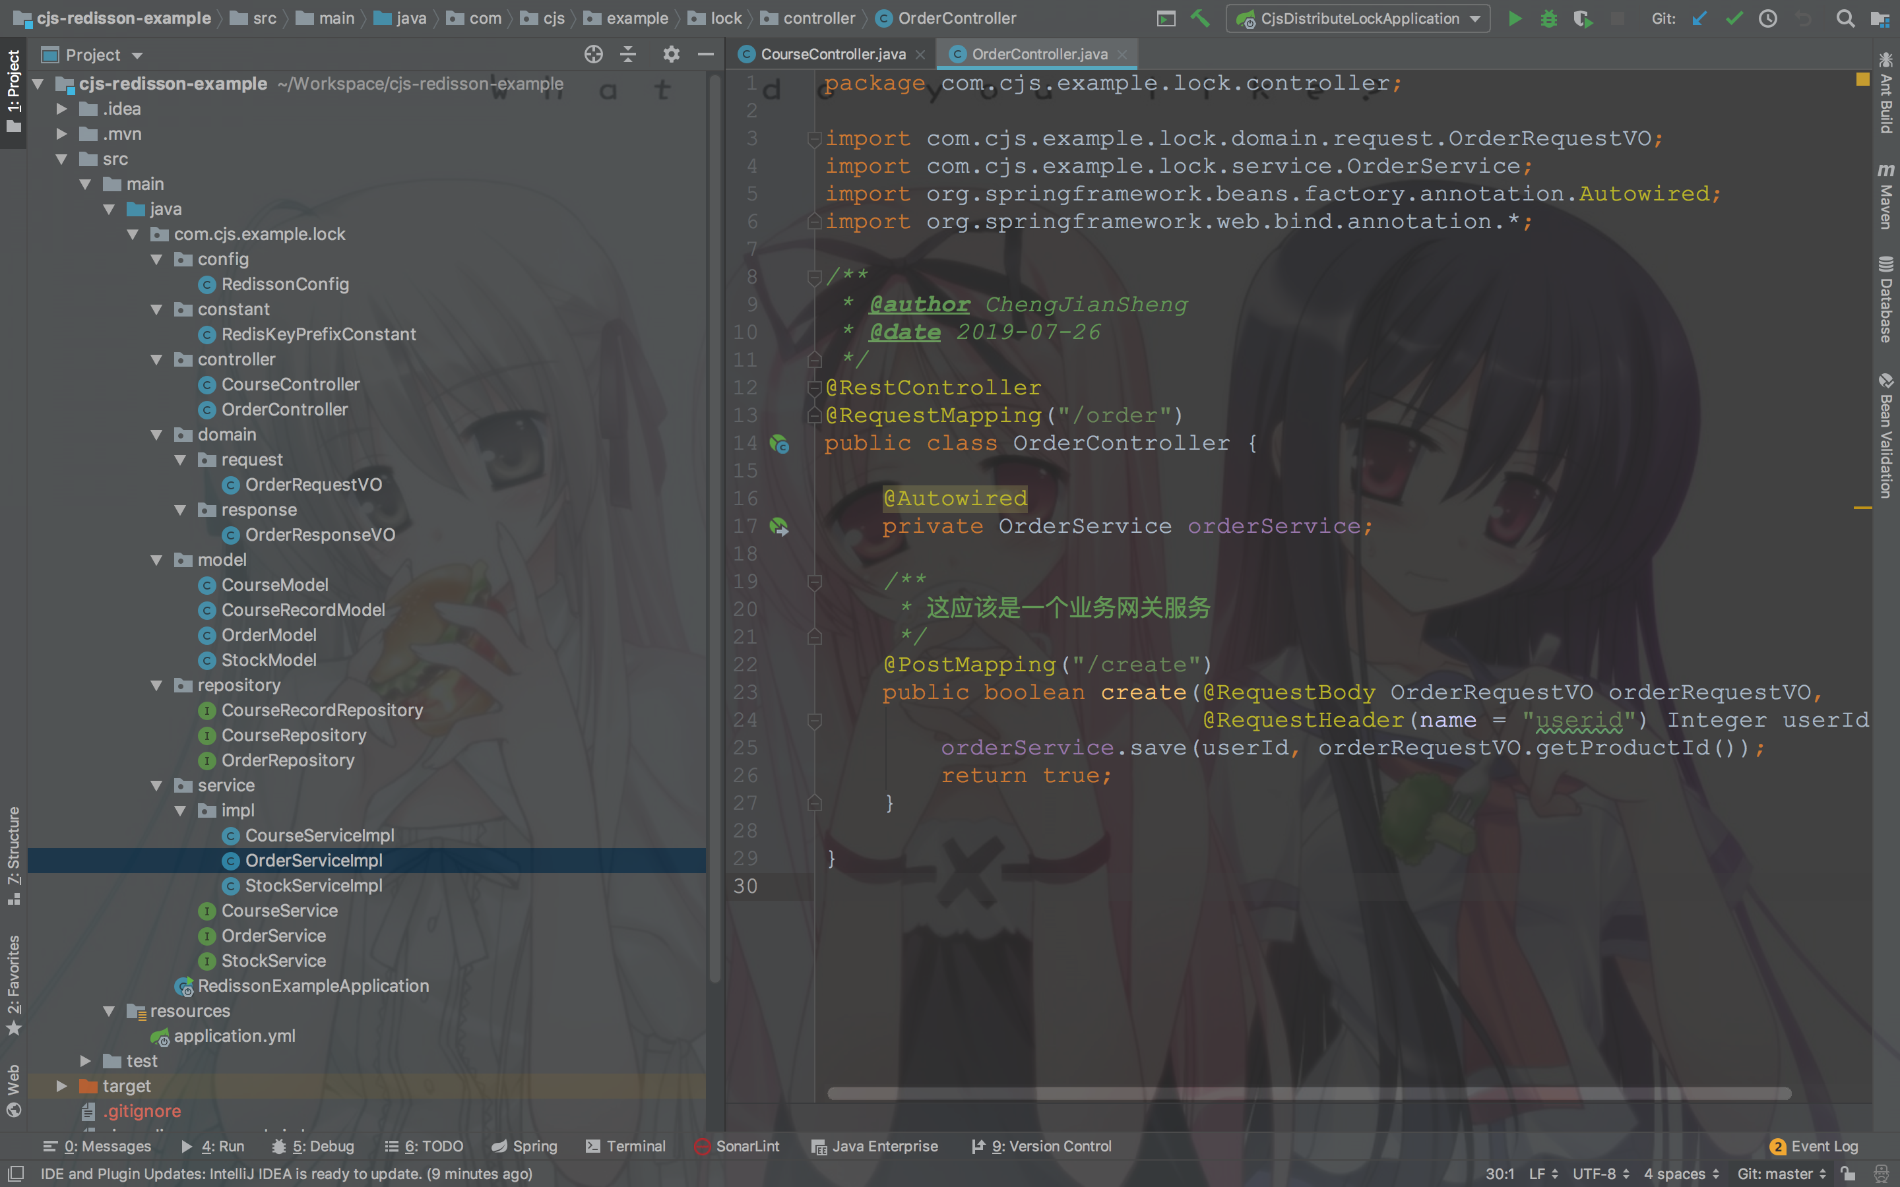Collapse the repository folder in tree
The height and width of the screenshot is (1187, 1900).
[x=156, y=685]
